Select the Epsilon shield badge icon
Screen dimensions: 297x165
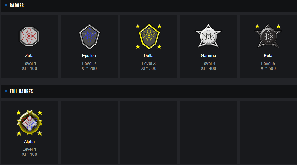89,36
